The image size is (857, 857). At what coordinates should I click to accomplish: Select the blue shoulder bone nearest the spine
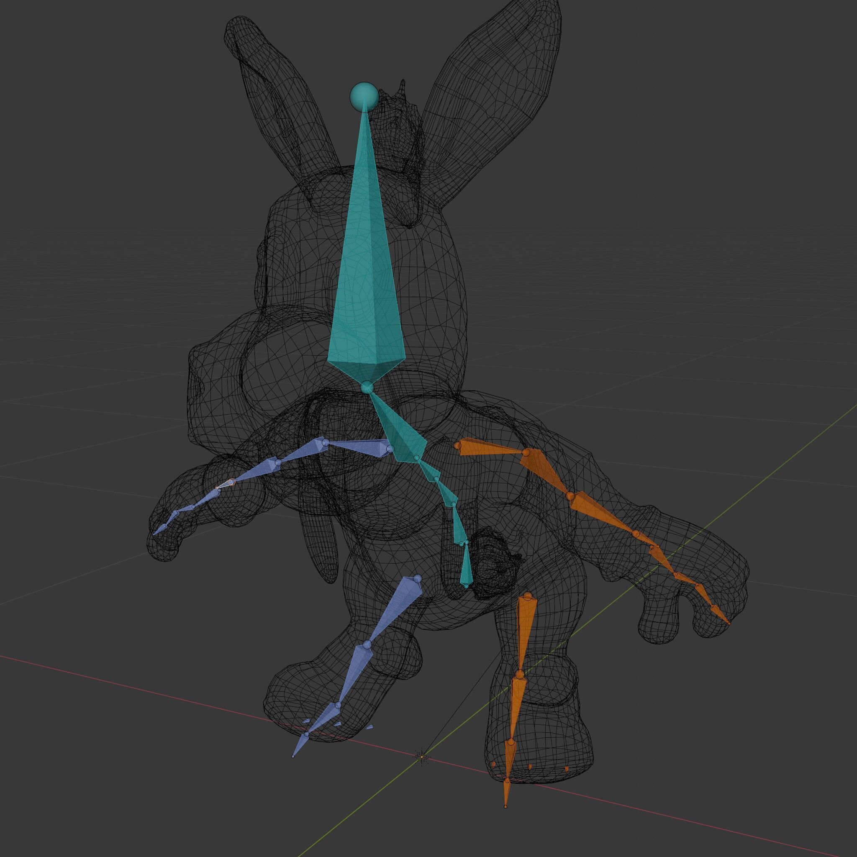pyautogui.click(x=359, y=447)
